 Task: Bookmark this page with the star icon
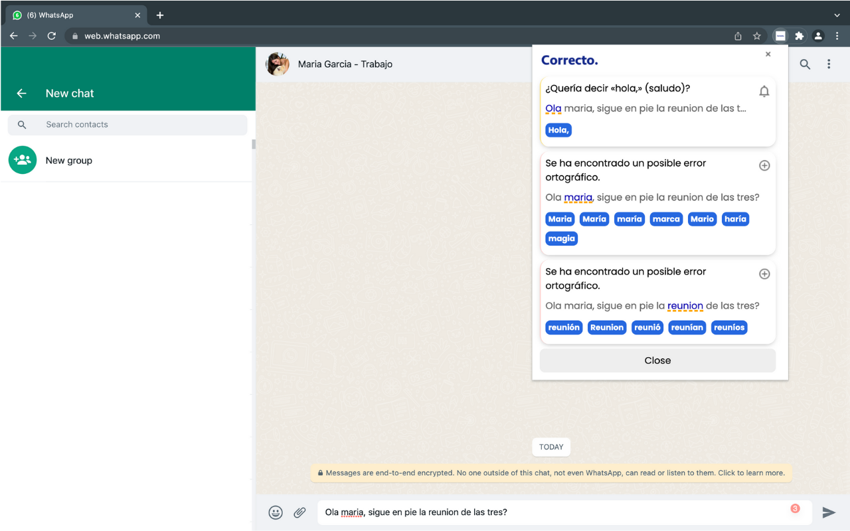pyautogui.click(x=757, y=36)
